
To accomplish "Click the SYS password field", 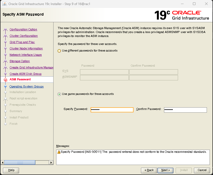I will click(x=104, y=72).
